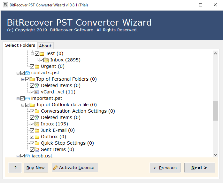Viewport: 223px width, 183px height.
Task: Uncheck the Junk E-mail (0) checkbox
Action: click(x=32, y=131)
